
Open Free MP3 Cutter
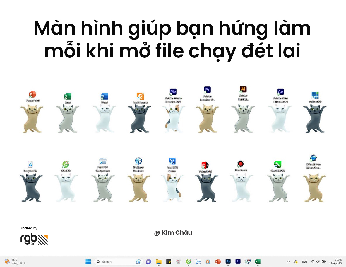[x=172, y=161]
